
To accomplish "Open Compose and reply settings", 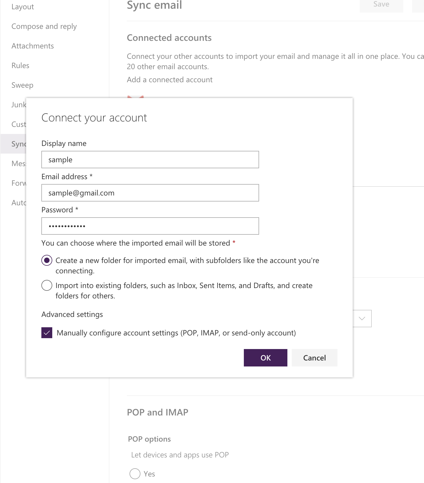I will (44, 26).
